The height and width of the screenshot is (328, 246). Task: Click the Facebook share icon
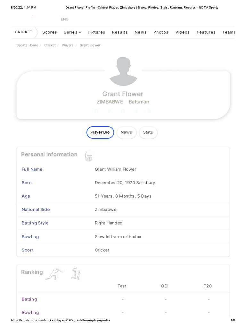tap(96, 111)
